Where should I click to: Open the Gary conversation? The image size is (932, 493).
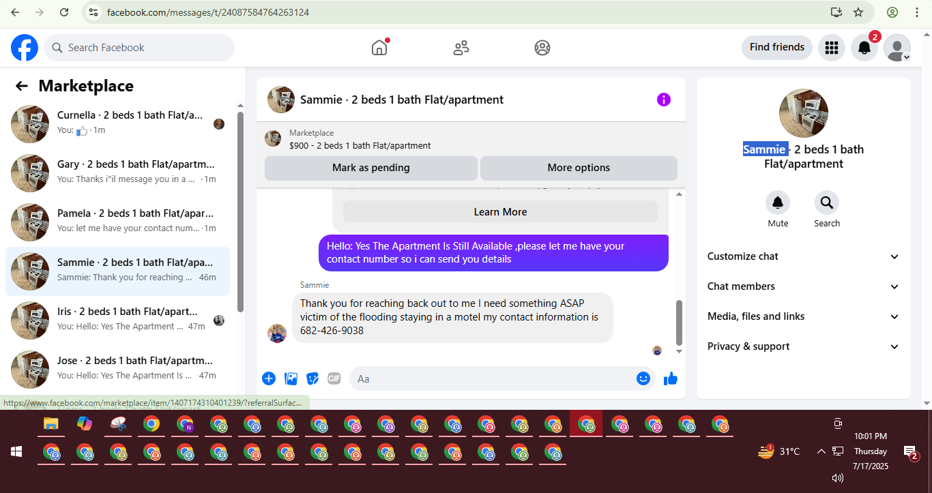pyautogui.click(x=117, y=173)
